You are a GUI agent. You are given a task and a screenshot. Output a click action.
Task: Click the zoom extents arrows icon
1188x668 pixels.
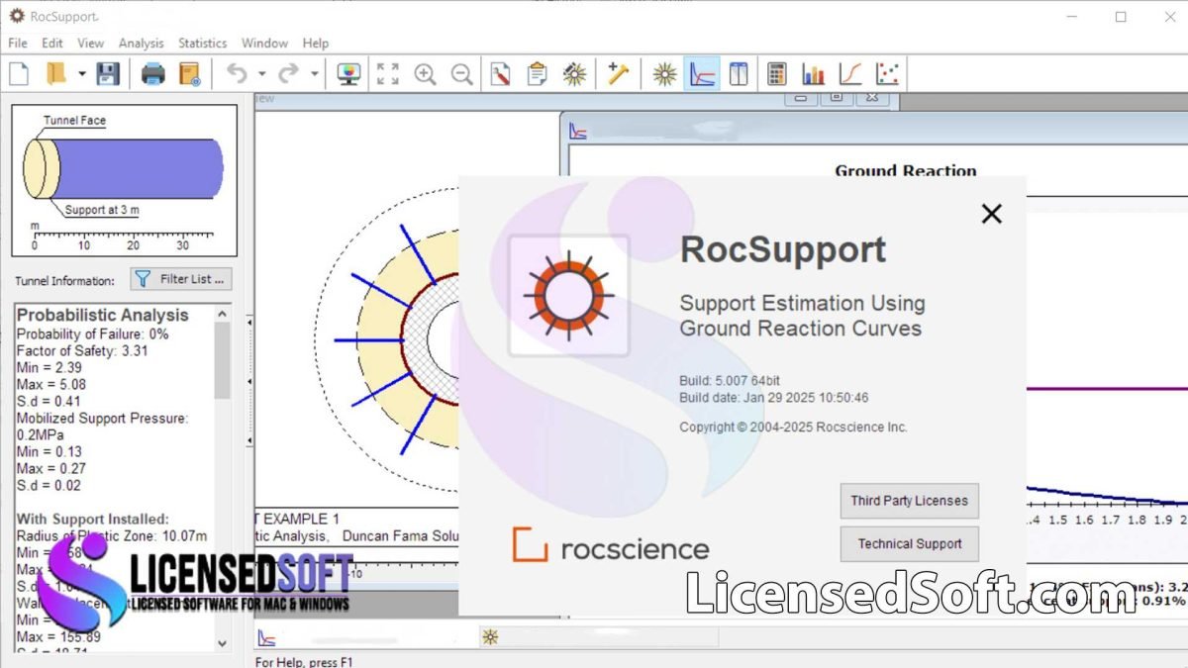pos(388,74)
